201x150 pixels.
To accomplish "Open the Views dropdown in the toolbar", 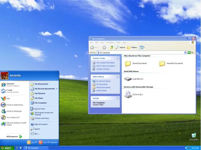I will pos(142,47).
